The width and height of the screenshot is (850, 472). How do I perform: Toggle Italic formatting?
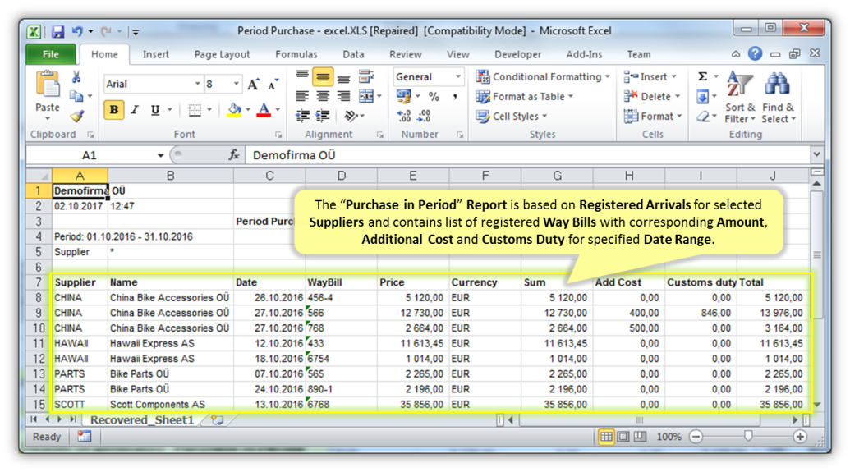[x=135, y=110]
